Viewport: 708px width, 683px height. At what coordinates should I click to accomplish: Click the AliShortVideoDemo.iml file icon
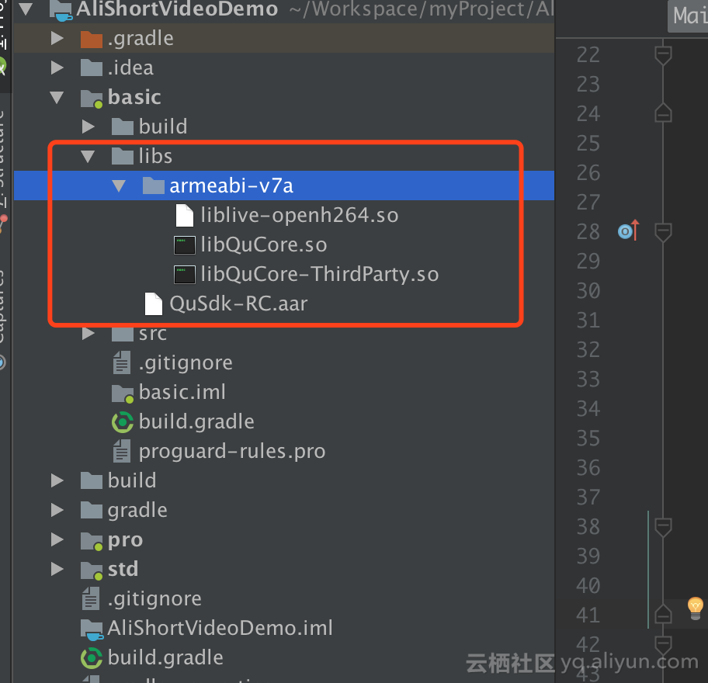point(92,629)
